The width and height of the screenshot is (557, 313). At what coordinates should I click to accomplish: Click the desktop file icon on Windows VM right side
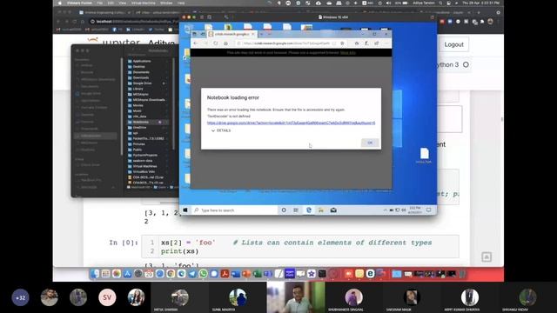click(424, 155)
